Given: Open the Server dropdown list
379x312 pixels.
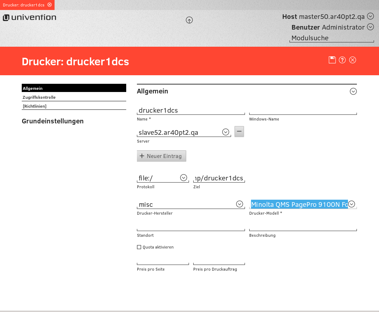Looking at the screenshot, I should coord(225,132).
